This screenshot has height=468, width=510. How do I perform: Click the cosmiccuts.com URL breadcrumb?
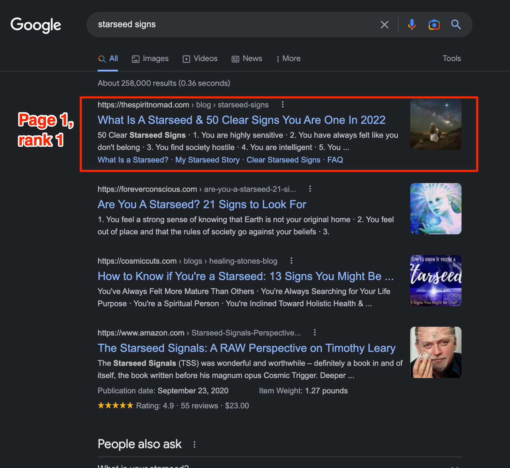coord(187,261)
